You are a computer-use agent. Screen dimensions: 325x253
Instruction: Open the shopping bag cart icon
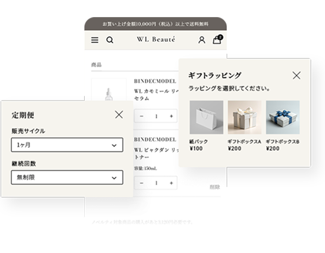tap(217, 39)
